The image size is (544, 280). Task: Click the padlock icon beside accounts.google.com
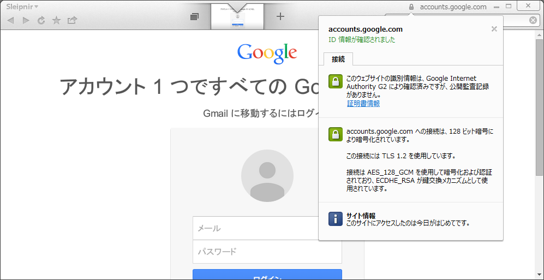tap(411, 7)
